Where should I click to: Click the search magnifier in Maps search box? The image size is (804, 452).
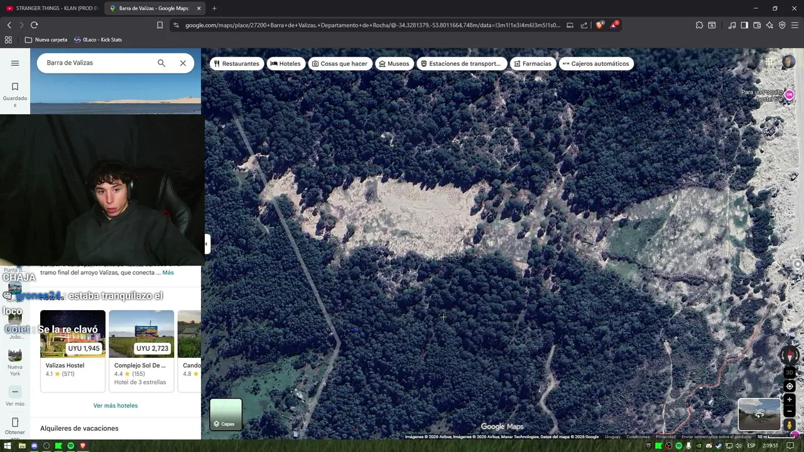(161, 63)
